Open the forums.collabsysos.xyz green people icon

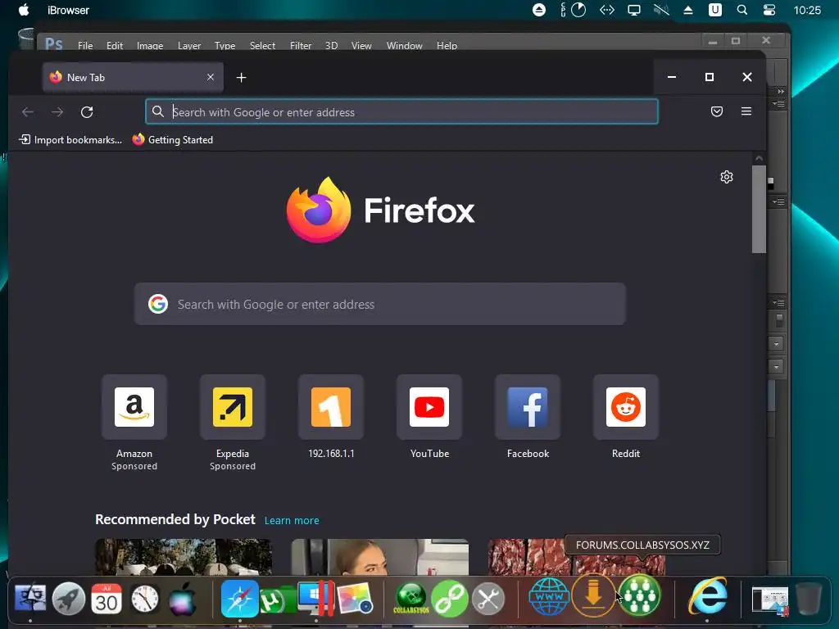tap(639, 595)
